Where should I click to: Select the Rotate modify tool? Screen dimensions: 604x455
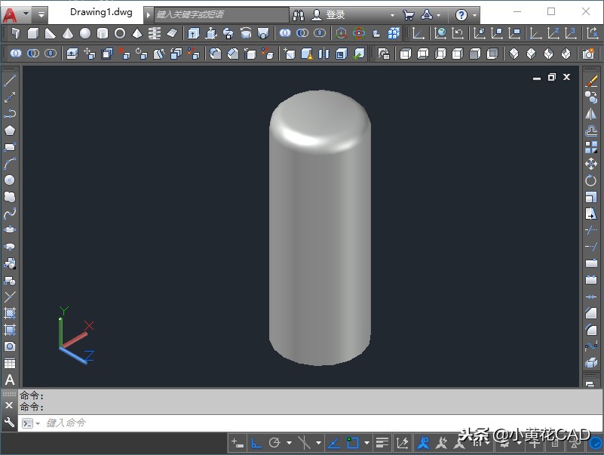(x=591, y=180)
